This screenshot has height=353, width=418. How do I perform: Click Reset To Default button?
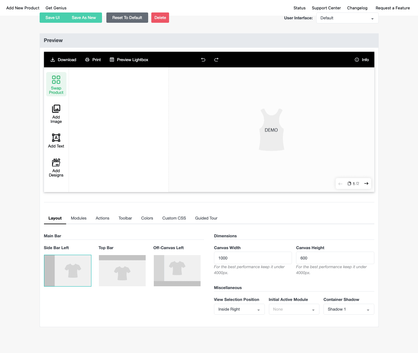click(x=127, y=18)
